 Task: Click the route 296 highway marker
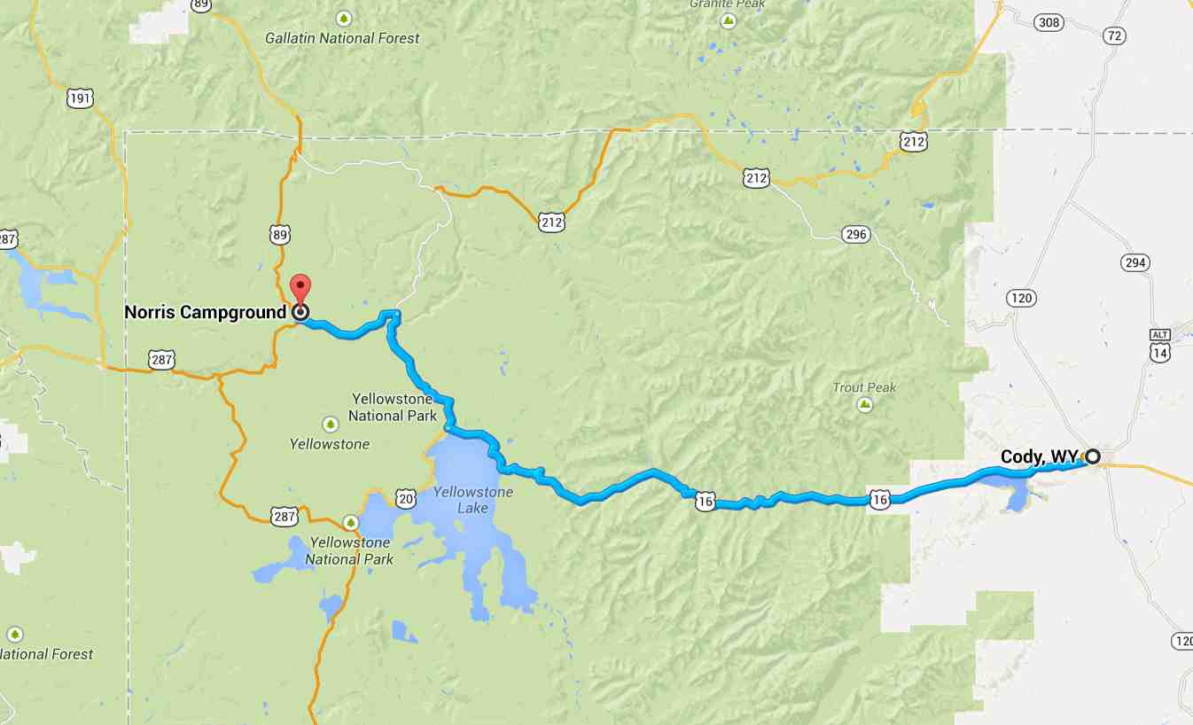click(857, 235)
